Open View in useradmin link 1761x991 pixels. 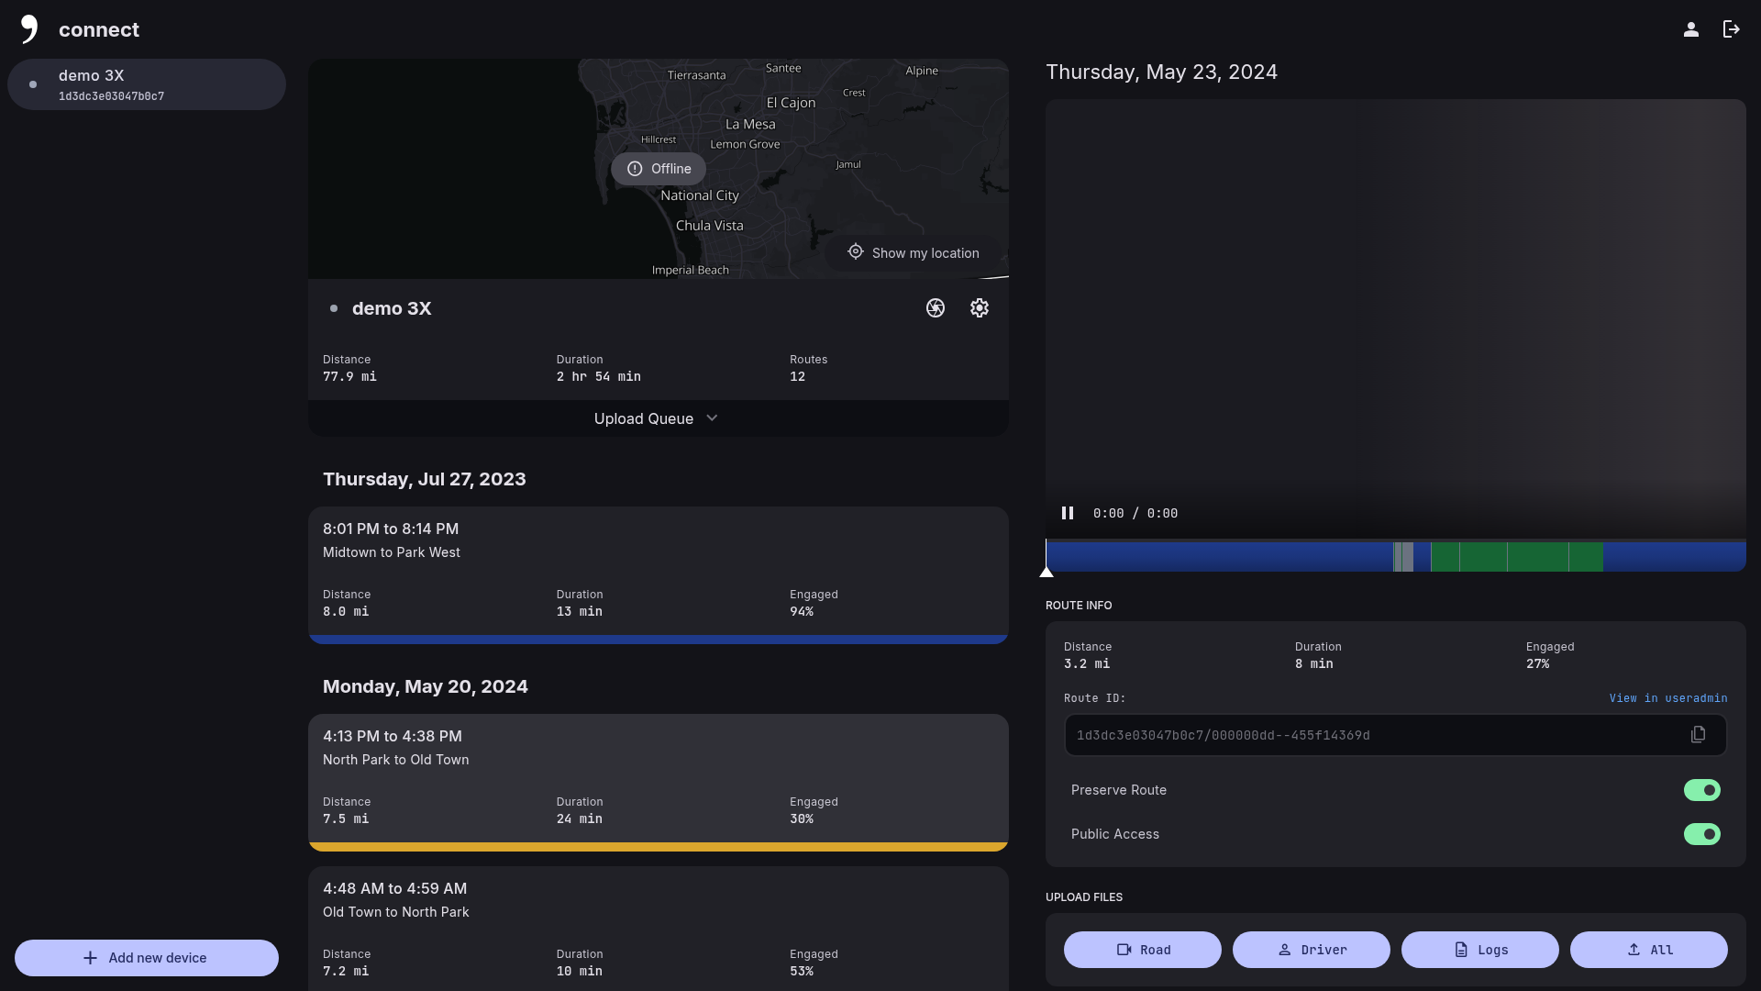pyautogui.click(x=1667, y=698)
